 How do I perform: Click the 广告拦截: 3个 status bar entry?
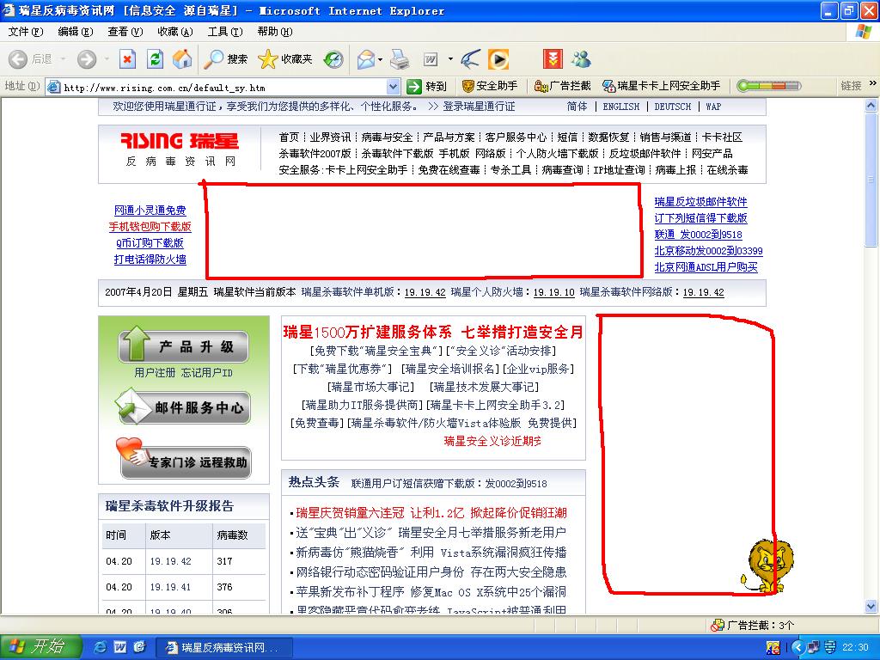[x=753, y=626]
